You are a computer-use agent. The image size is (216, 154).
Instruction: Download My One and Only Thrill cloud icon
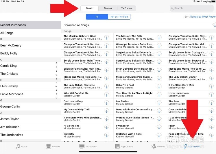[106, 111]
